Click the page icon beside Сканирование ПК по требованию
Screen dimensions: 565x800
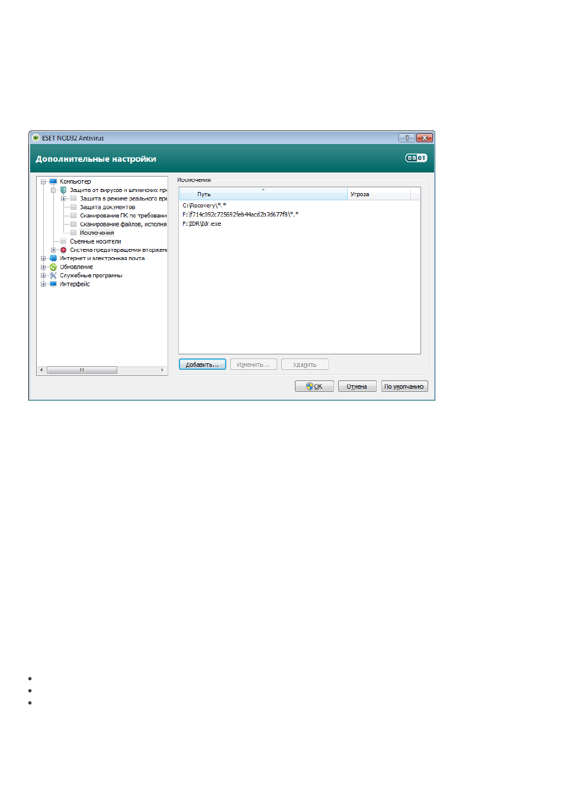pos(73,216)
